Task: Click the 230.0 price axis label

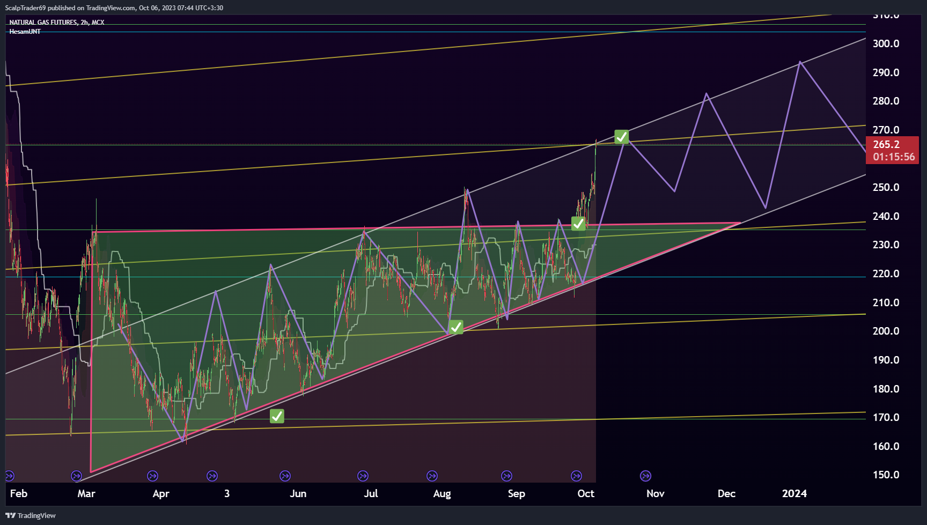Action: click(x=886, y=245)
